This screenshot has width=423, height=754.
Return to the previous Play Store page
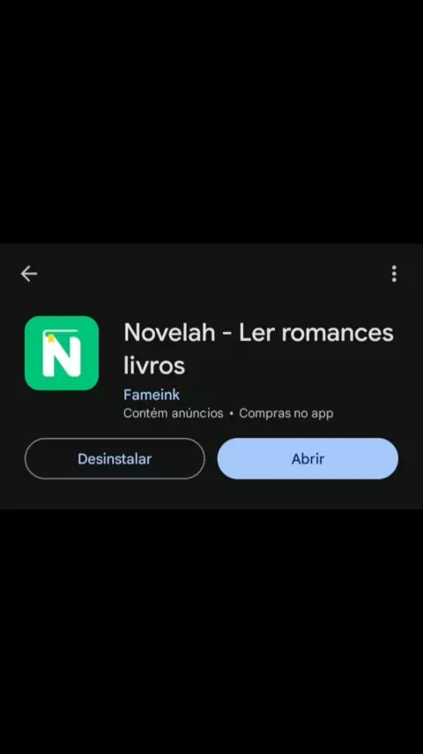click(x=29, y=274)
